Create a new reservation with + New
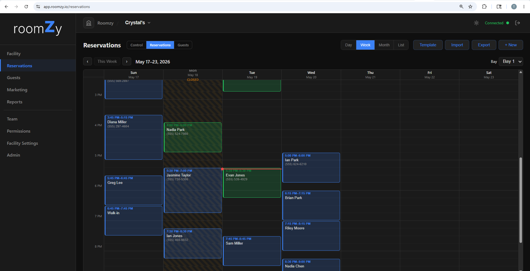The height and width of the screenshot is (271, 530). pyautogui.click(x=511, y=45)
